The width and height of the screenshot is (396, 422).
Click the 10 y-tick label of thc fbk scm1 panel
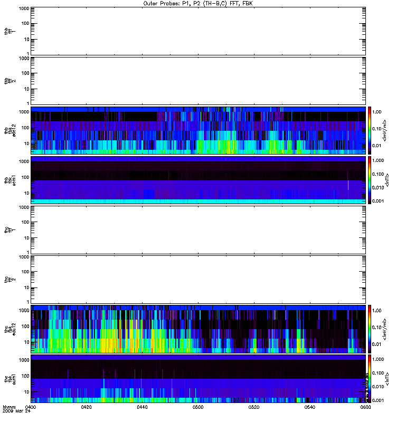(x=27, y=392)
